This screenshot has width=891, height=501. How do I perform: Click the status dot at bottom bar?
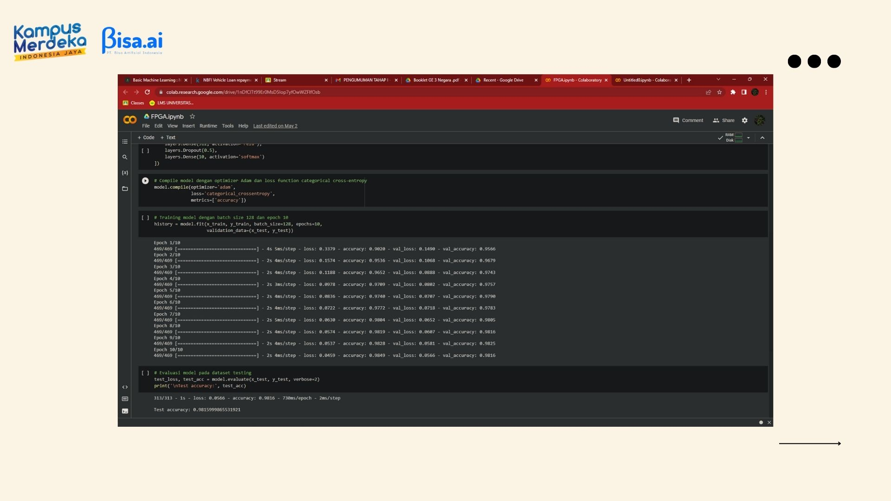tap(761, 423)
